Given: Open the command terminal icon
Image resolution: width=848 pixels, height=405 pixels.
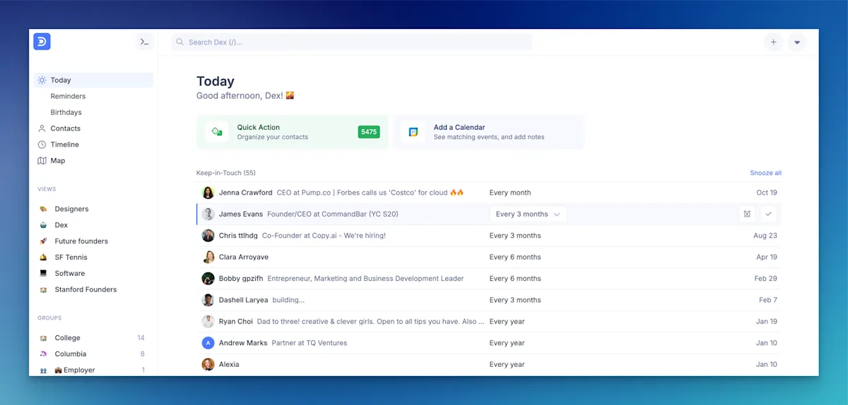Looking at the screenshot, I should [144, 42].
